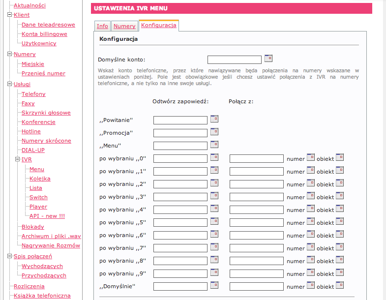Viewport: 386px width, 300px height.
Task: Open the IVR Switch link
Action: click(38, 198)
